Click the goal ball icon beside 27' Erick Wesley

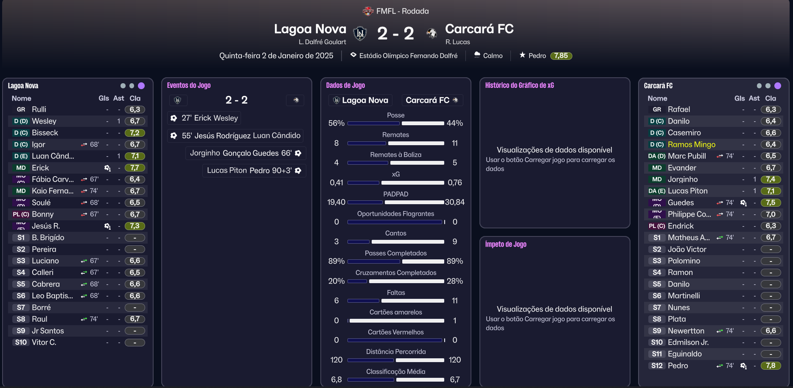click(x=174, y=118)
